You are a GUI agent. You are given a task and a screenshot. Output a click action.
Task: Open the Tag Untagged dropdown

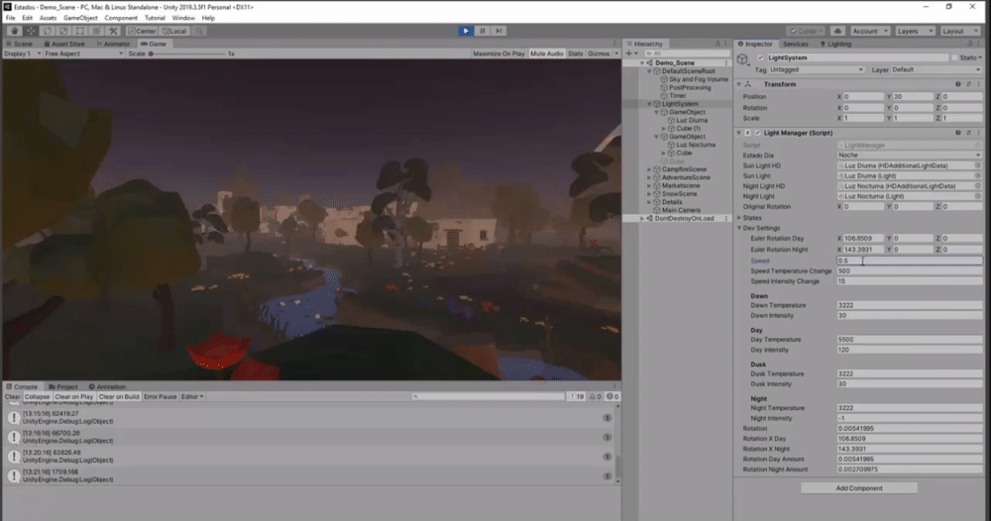click(816, 69)
